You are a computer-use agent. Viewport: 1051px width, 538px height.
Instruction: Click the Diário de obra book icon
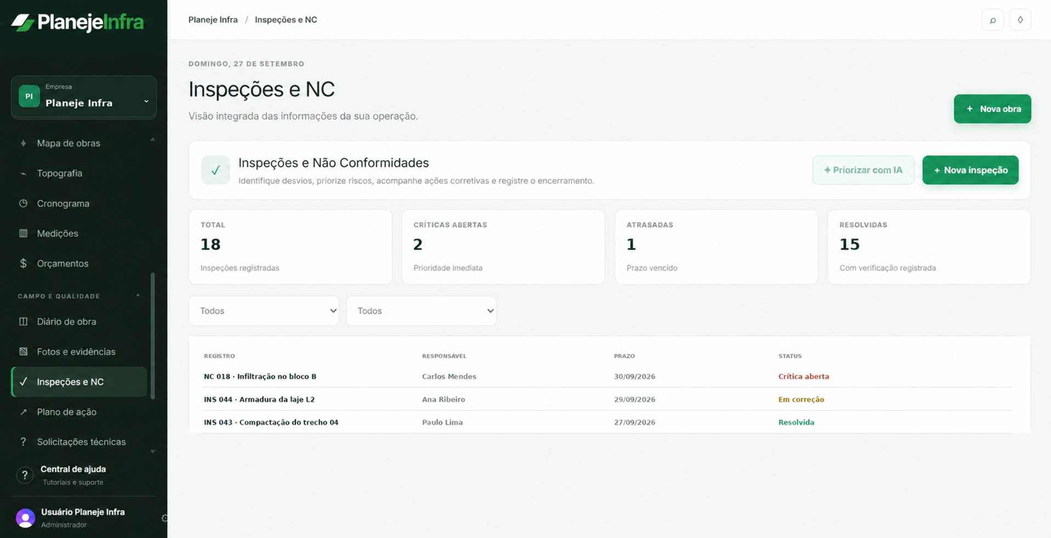click(23, 322)
